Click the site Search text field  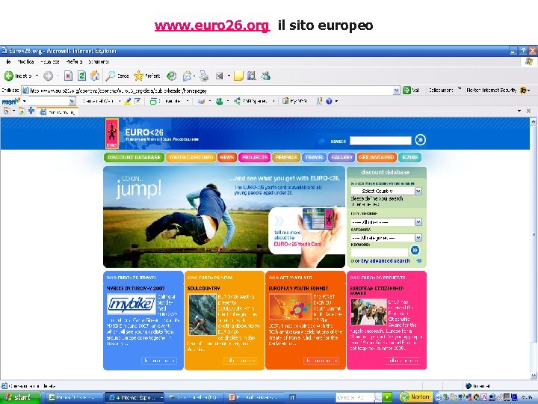click(x=380, y=141)
